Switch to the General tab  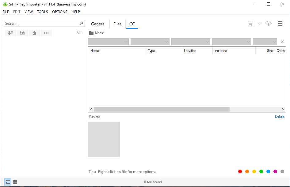[x=98, y=24]
